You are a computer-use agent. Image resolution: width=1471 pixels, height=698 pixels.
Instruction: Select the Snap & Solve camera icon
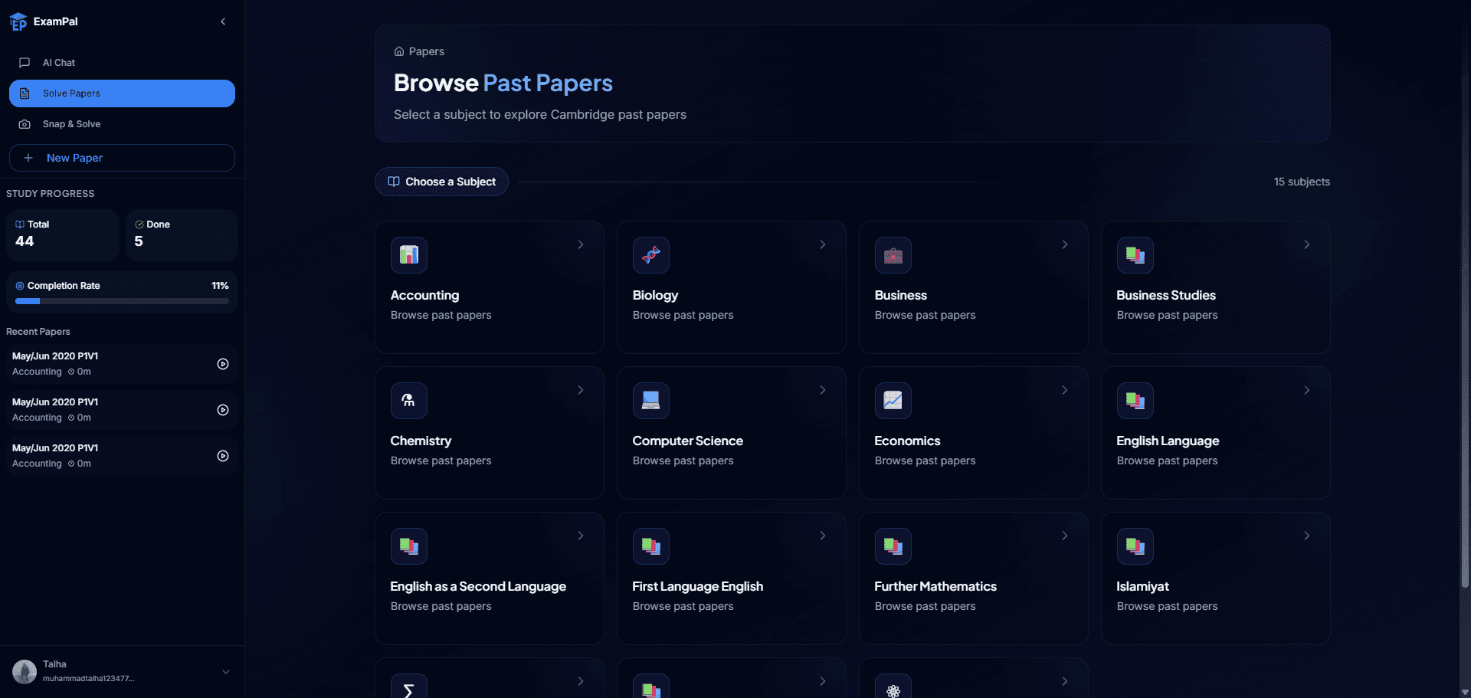(25, 124)
